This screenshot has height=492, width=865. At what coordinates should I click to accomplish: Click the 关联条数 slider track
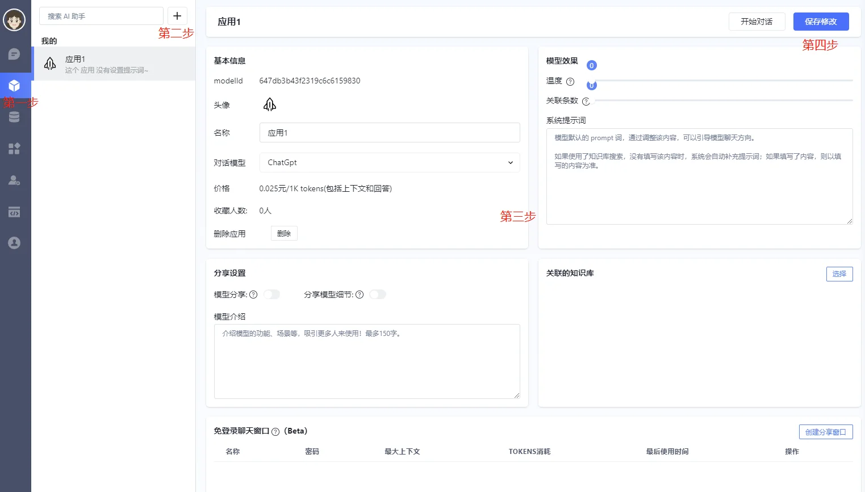tap(724, 100)
